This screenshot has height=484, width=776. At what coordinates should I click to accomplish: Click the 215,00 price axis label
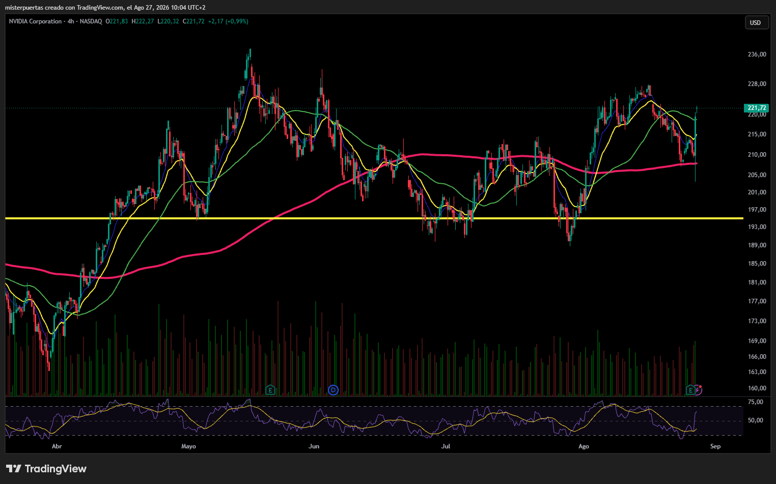[757, 134]
